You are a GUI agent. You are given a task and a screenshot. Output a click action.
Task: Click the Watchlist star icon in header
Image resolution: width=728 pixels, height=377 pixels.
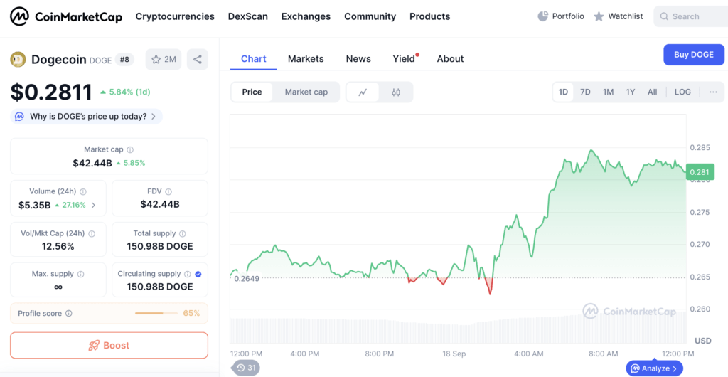(x=599, y=16)
